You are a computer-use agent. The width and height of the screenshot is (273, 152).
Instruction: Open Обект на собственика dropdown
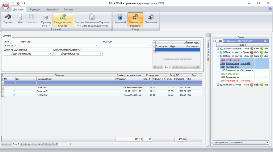pyautogui.click(x=51, y=54)
